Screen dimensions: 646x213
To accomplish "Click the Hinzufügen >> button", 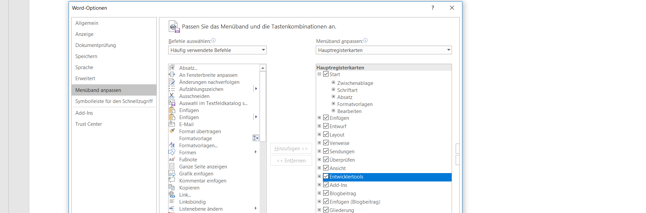I will tap(291, 149).
